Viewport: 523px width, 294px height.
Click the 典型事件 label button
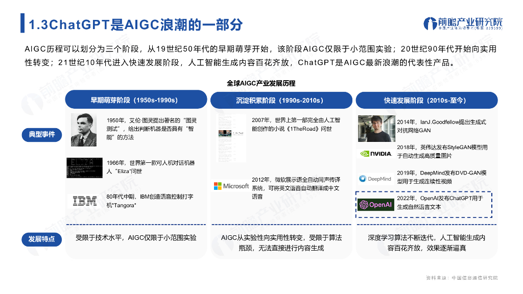42,135
